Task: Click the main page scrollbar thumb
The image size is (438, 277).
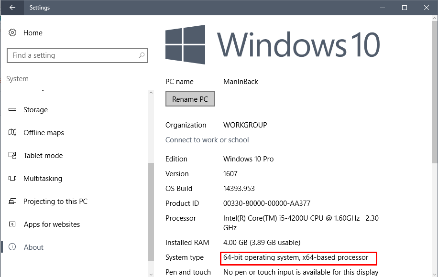Action: (435, 92)
